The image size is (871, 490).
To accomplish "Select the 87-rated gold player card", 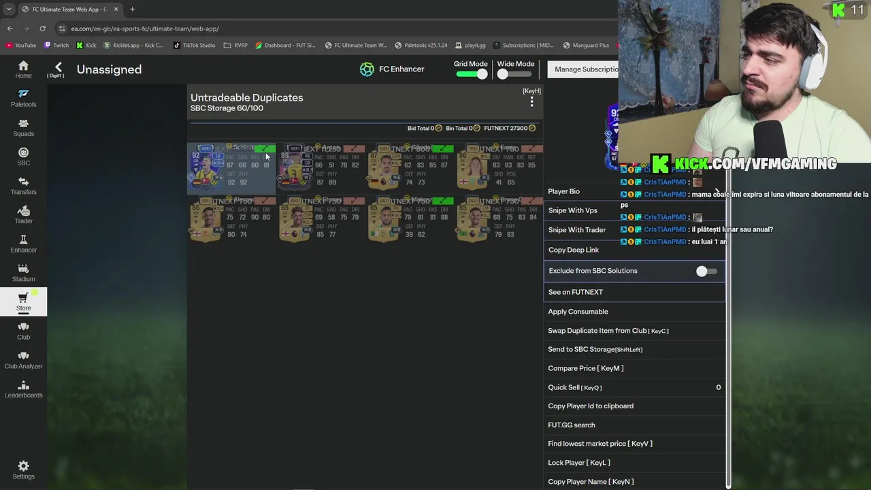I will click(410, 167).
